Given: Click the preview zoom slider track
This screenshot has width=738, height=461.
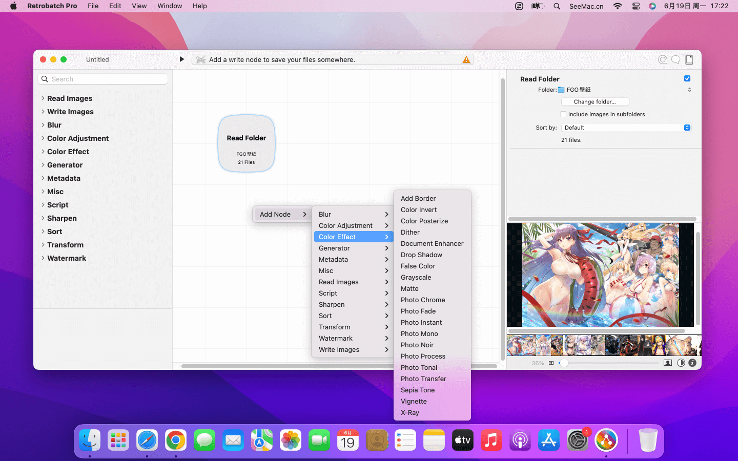Looking at the screenshot, I should tap(610, 363).
